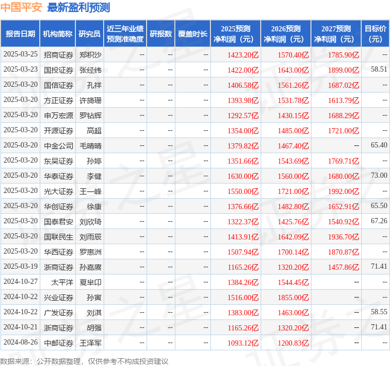Select the 机构简称 column header
Viewport: 390px width, 366px height.
coord(58,33)
